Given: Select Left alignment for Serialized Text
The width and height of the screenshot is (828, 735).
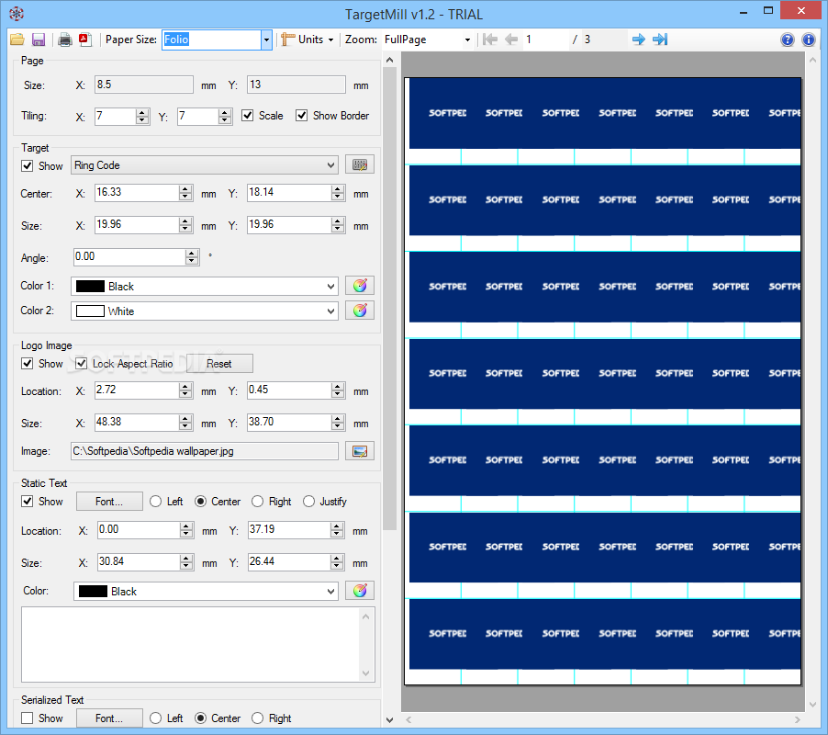Looking at the screenshot, I should tap(155, 718).
